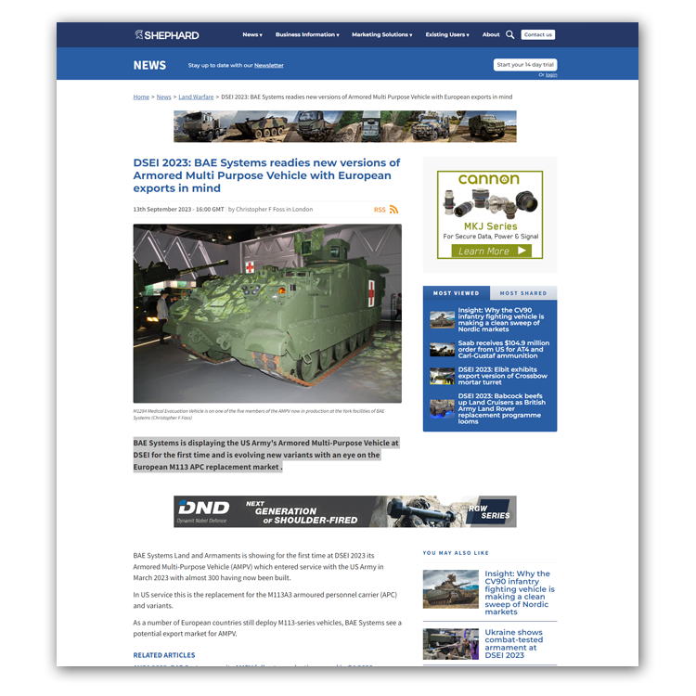Expand the Marketing Solutions menu
The height and width of the screenshot is (696, 696).
pyautogui.click(x=381, y=34)
